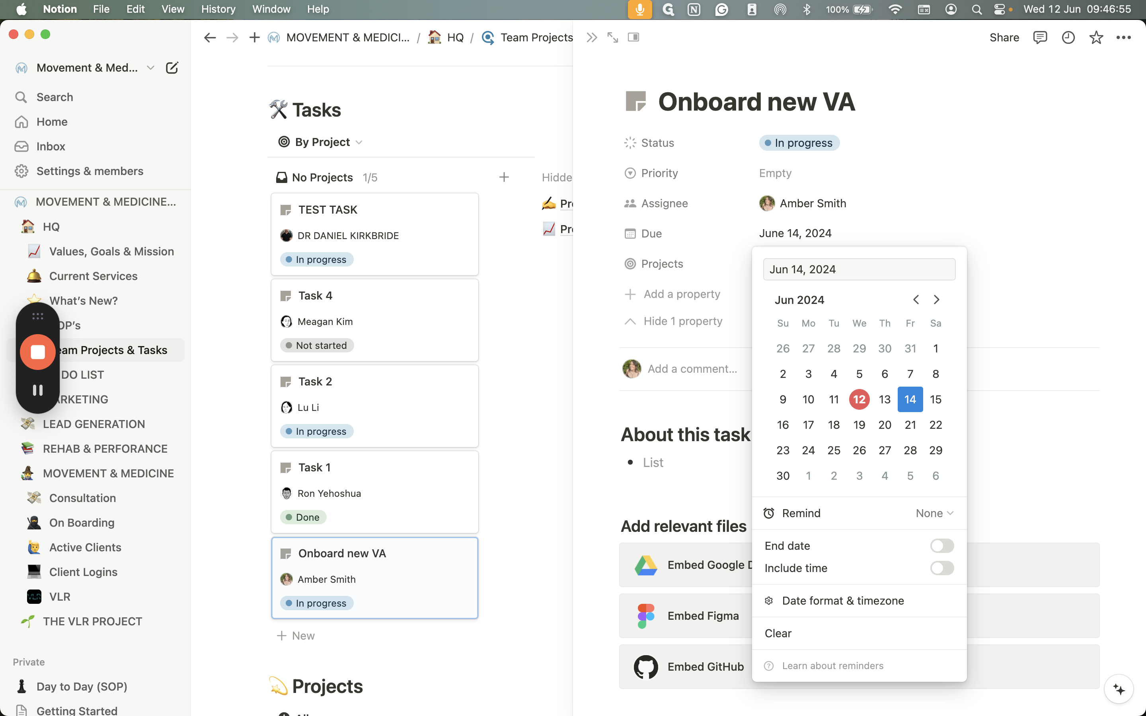
Task: Click the Onboard new VA page icon
Action: tap(635, 101)
